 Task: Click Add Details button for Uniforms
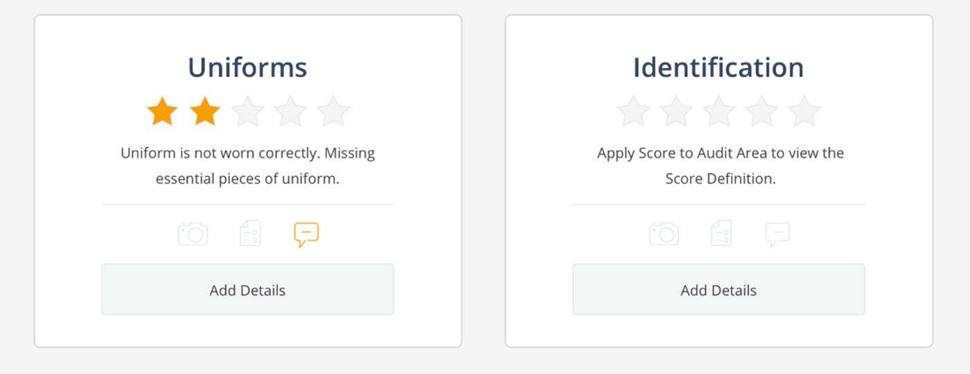247,290
